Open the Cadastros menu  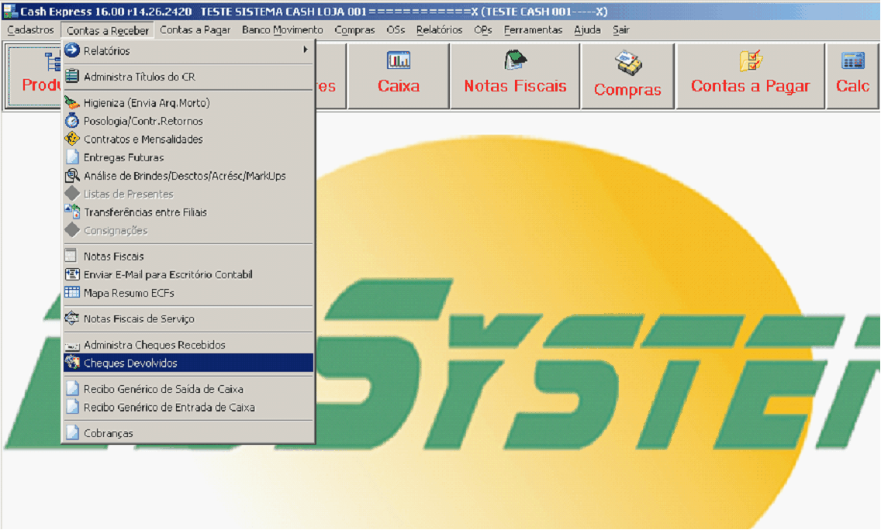(x=30, y=30)
